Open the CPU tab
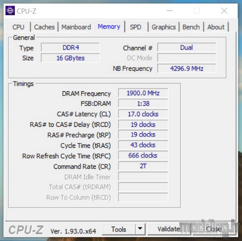This screenshot has height=241, width=242. pos(18,27)
